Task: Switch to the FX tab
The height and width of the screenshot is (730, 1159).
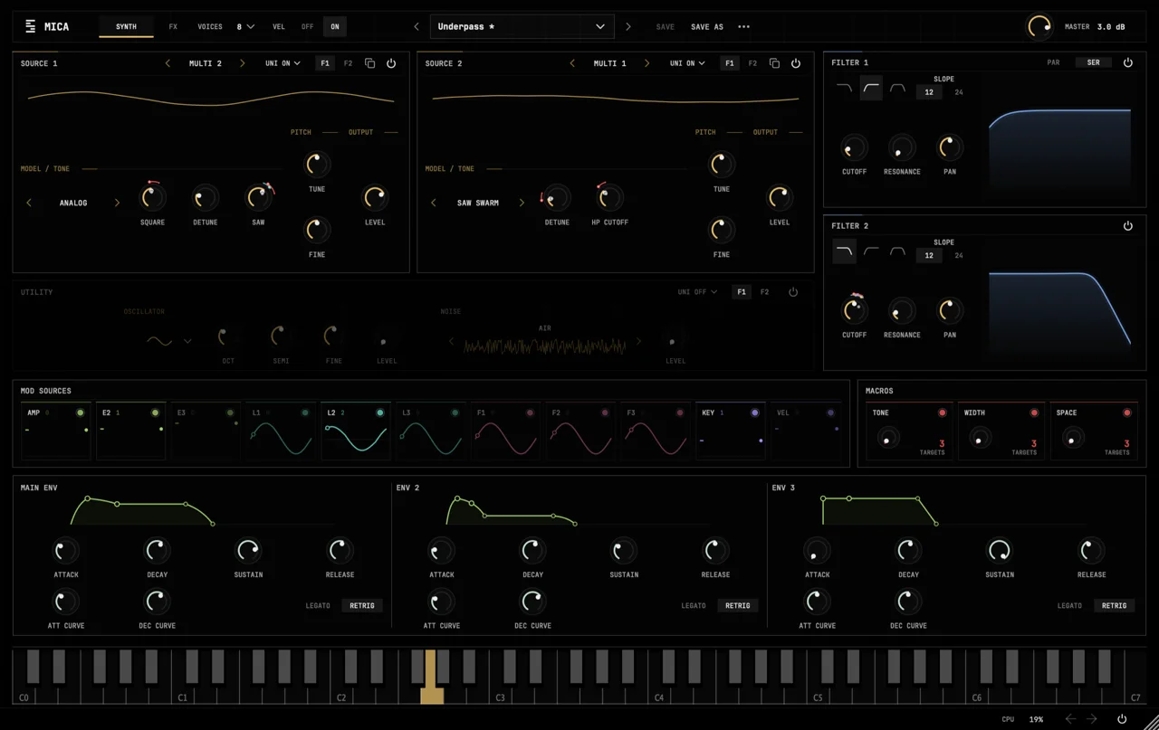Action: pos(173,27)
